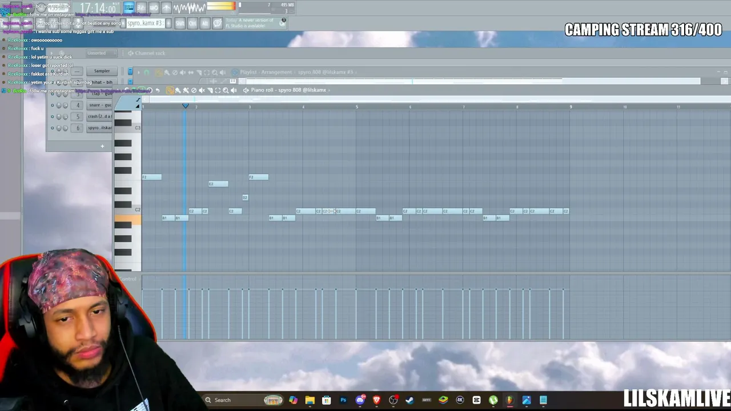Open the spyro..kamx #3 pattern selector
This screenshot has width=731, height=411.
(145, 23)
